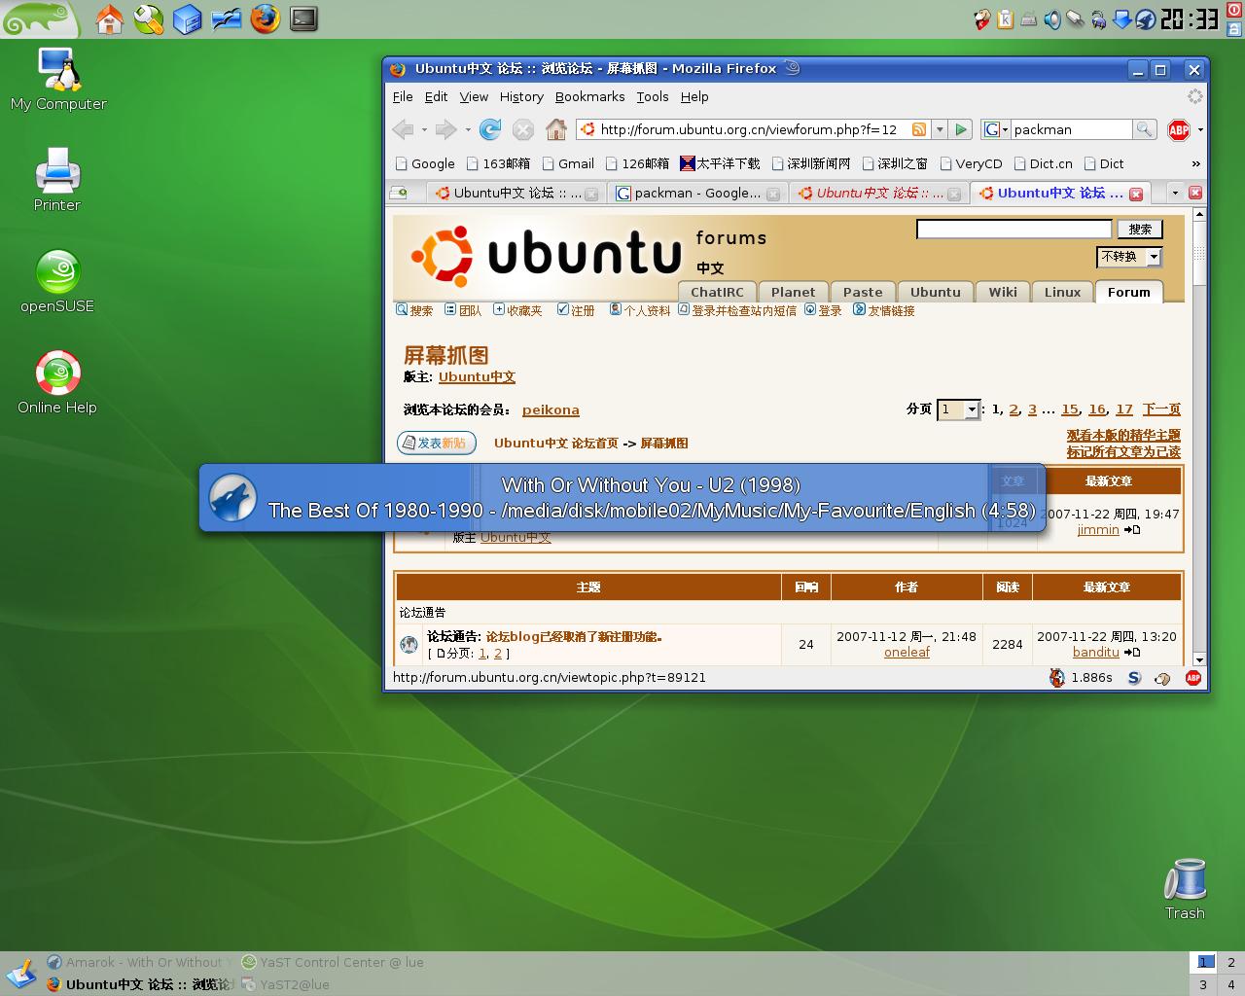Click the Amarok wolf tray icon
Viewport: 1245px width, 996px height.
pyautogui.click(x=1146, y=19)
